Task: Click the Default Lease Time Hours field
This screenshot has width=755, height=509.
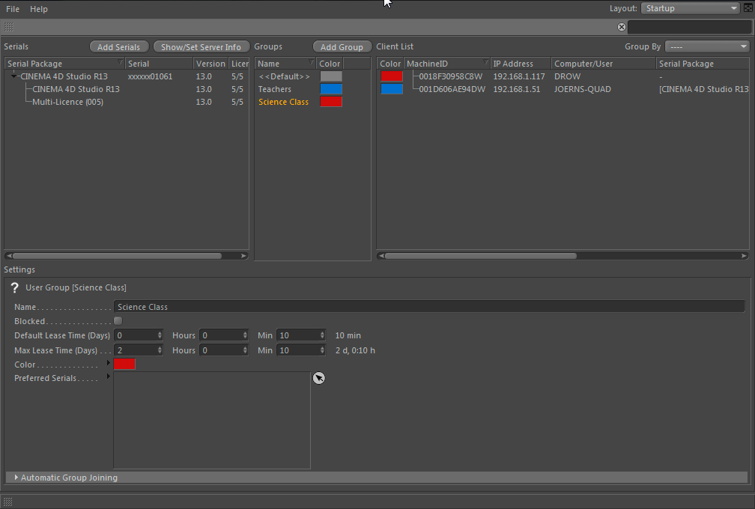Action: (x=220, y=335)
